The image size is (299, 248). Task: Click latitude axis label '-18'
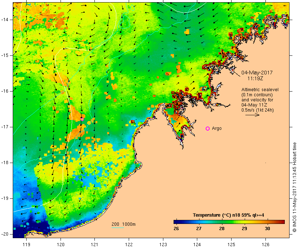[4, 163]
